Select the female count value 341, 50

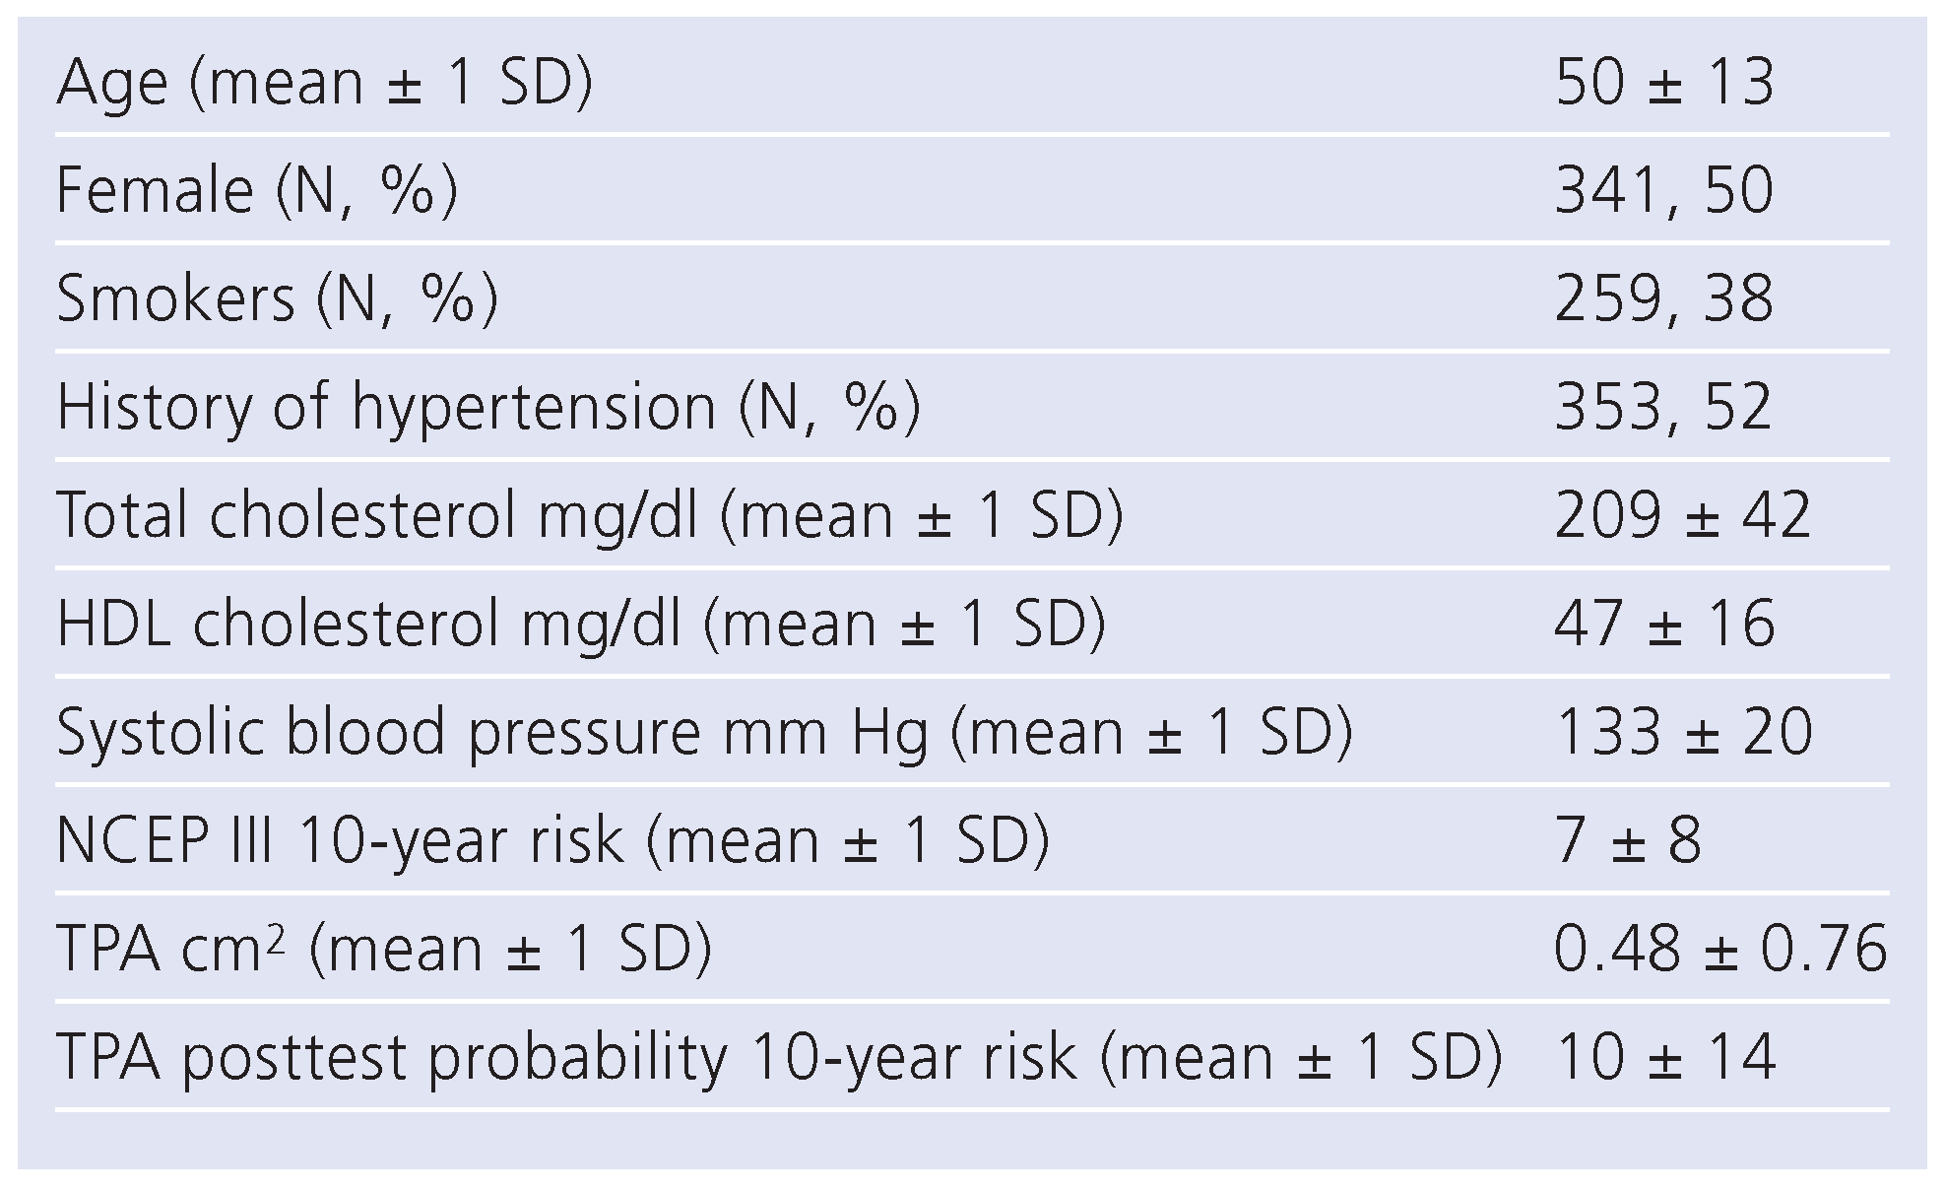pos(1664,190)
